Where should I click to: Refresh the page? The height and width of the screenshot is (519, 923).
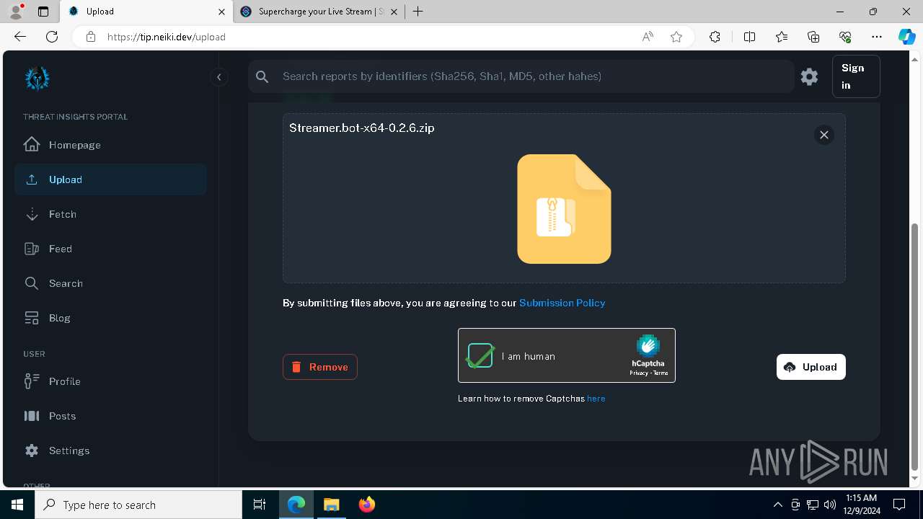52,37
